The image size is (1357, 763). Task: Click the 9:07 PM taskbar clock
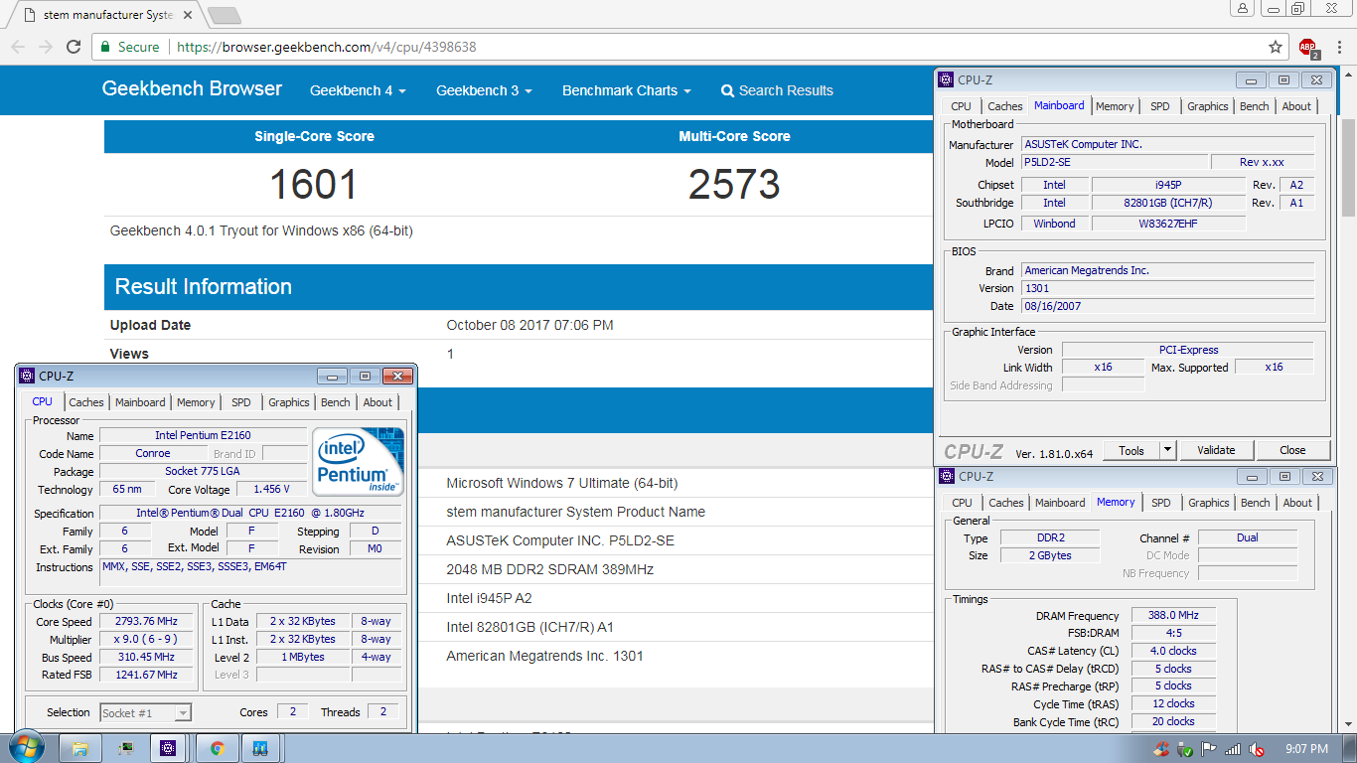click(1306, 748)
